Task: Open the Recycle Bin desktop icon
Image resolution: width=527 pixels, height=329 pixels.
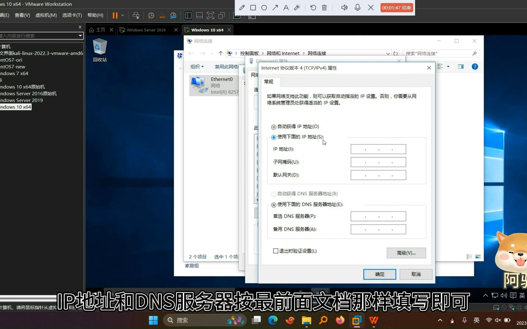Action: pyautogui.click(x=100, y=50)
